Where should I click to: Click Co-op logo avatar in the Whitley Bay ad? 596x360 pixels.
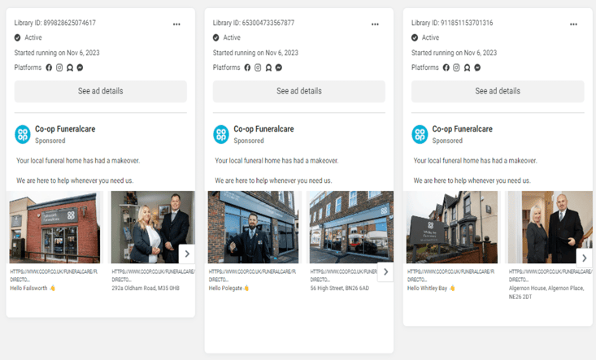tap(420, 134)
